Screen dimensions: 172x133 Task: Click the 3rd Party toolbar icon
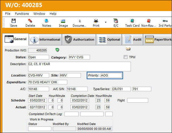(x=165, y=21)
